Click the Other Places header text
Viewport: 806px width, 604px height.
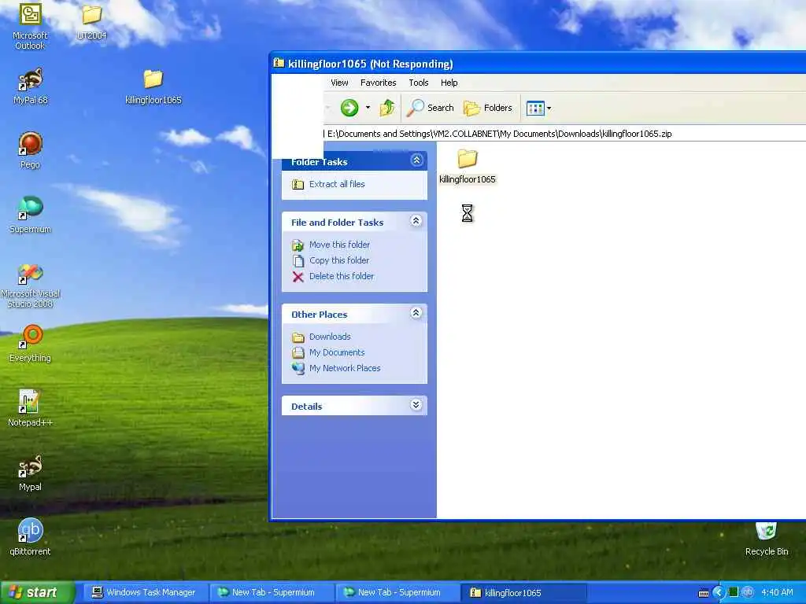[320, 315]
